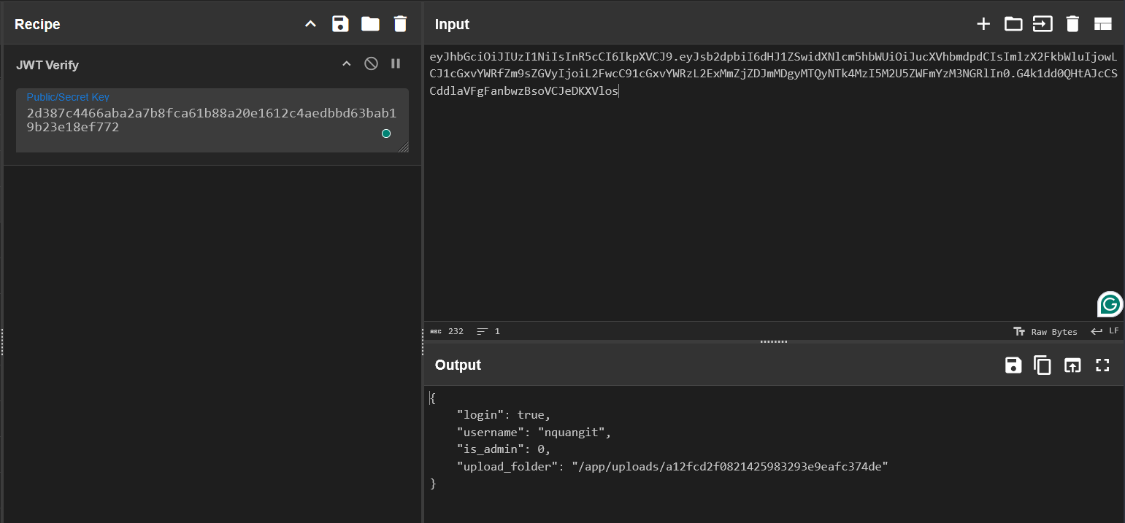Save the current recipe

click(x=340, y=24)
